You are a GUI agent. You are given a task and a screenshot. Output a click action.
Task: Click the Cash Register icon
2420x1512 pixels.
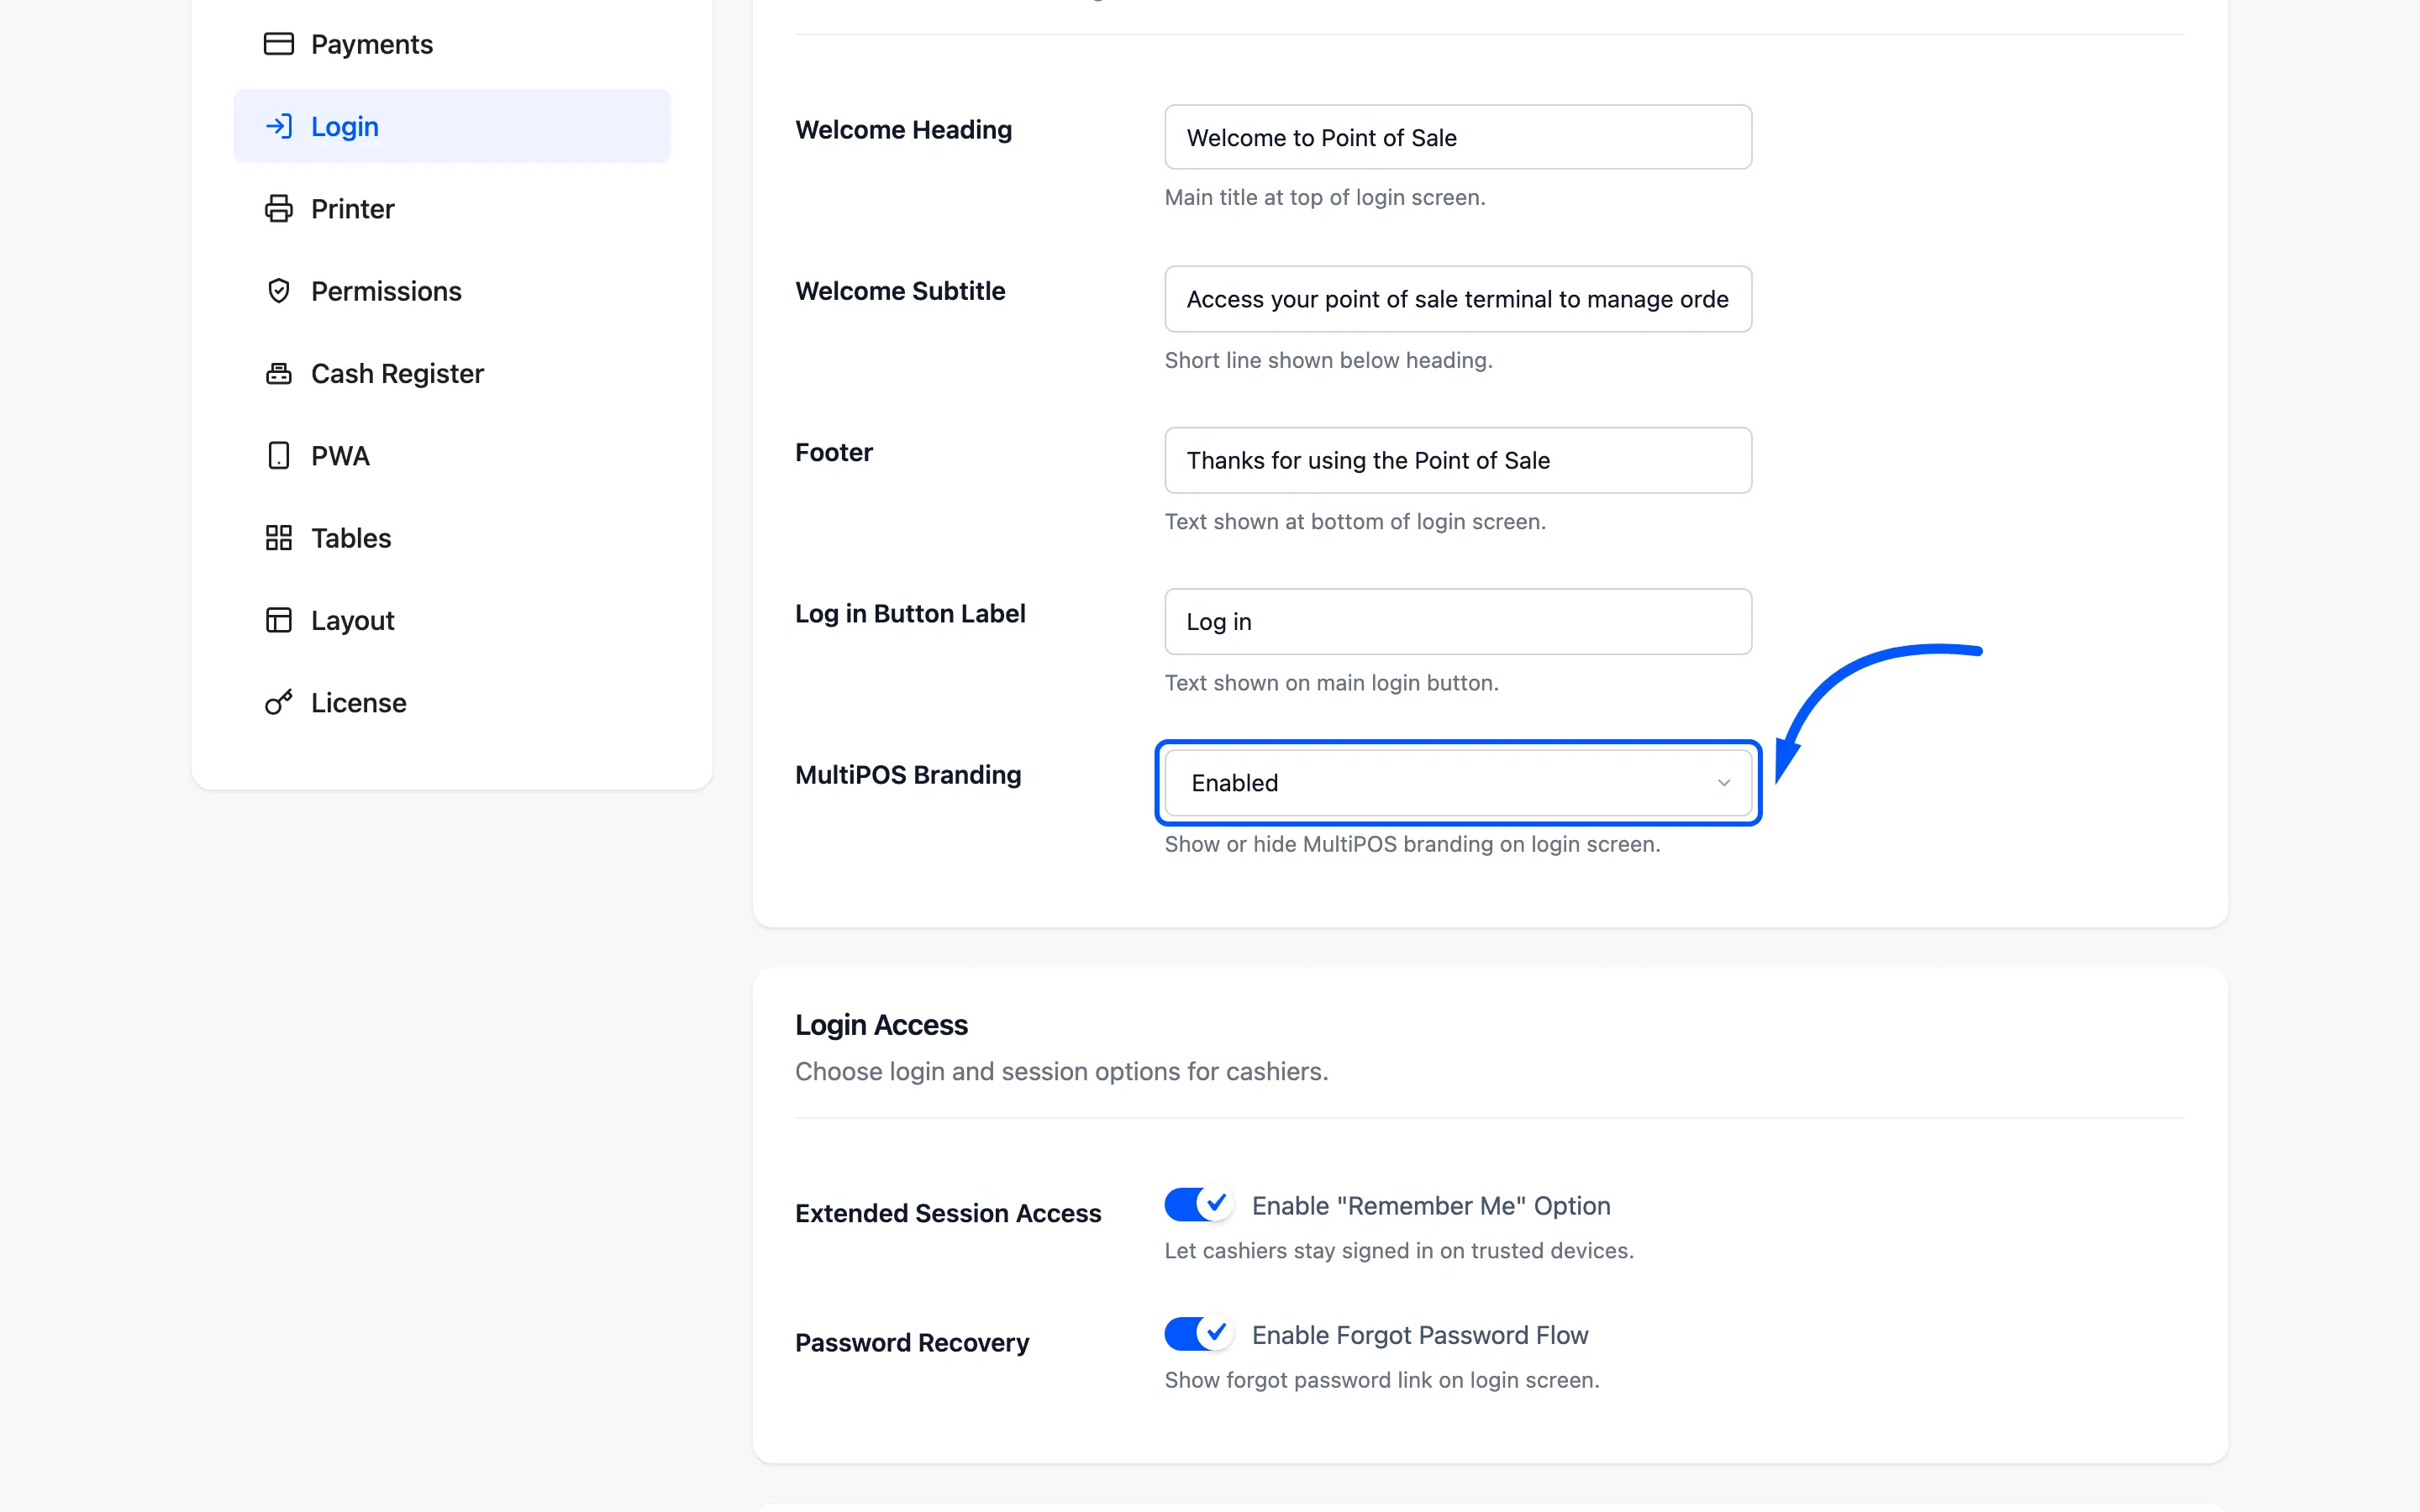(278, 373)
